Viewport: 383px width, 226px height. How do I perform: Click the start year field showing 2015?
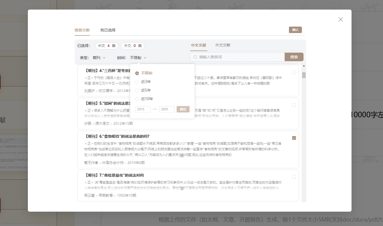coord(143,109)
